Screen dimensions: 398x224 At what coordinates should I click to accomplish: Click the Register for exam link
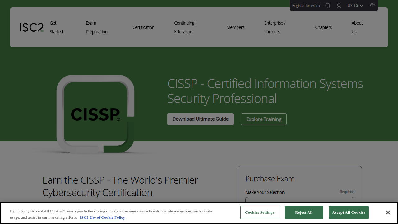click(306, 6)
